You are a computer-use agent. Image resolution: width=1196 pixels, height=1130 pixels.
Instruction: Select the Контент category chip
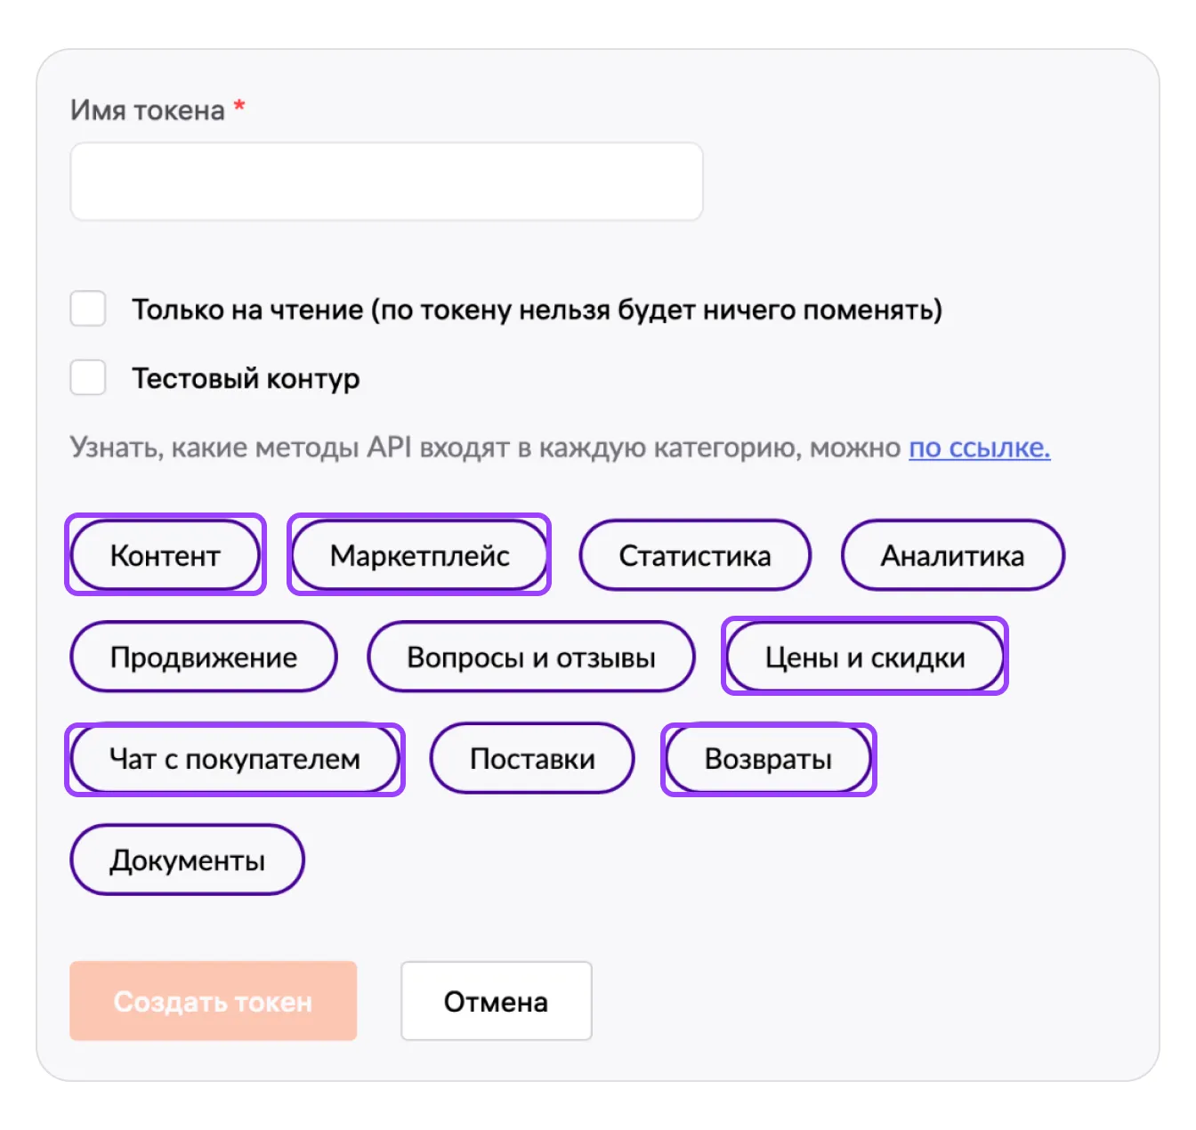(x=166, y=555)
